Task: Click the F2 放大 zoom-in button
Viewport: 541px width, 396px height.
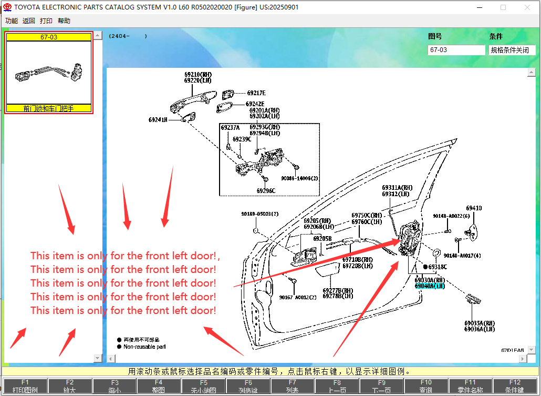Action: [70, 386]
